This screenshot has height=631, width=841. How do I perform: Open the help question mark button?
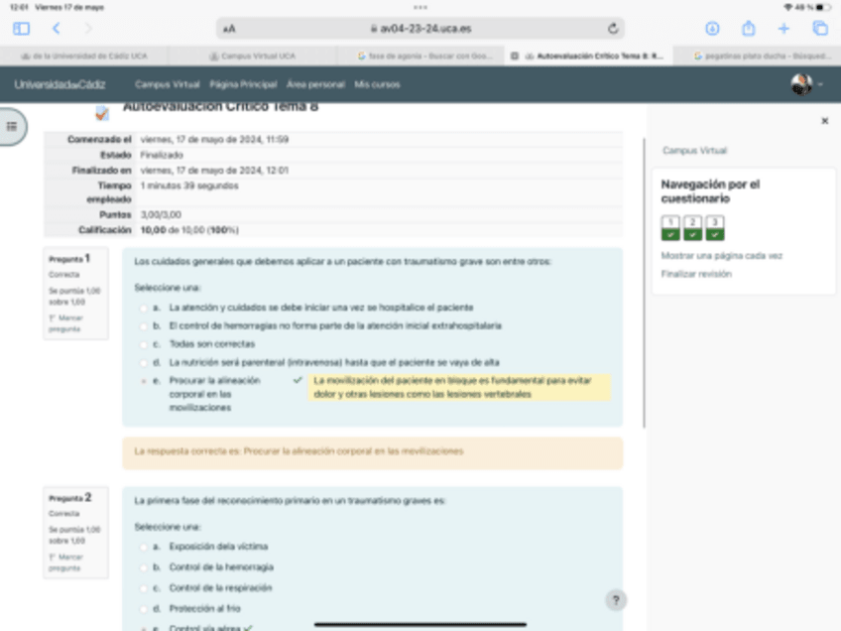[616, 600]
